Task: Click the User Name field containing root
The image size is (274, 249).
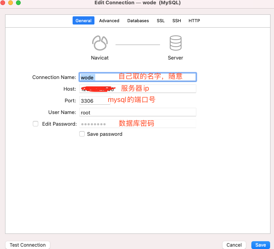Action: click(x=138, y=112)
